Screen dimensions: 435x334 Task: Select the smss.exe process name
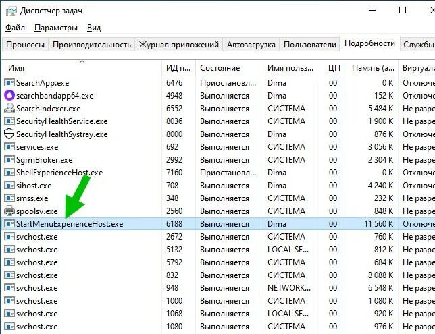click(x=32, y=198)
